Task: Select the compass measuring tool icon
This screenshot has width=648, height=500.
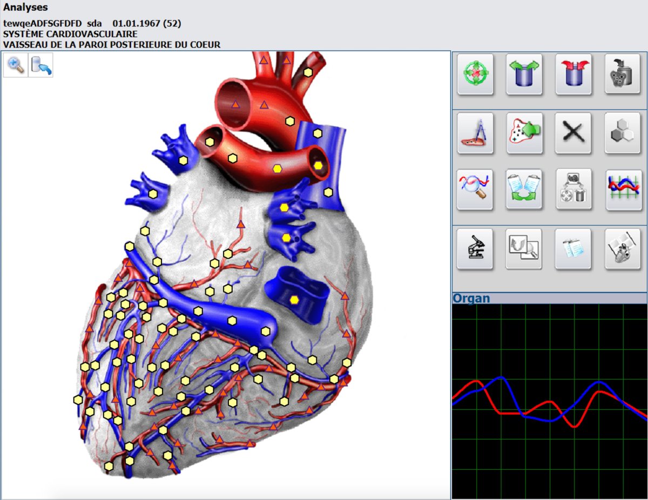Action: pyautogui.click(x=475, y=133)
